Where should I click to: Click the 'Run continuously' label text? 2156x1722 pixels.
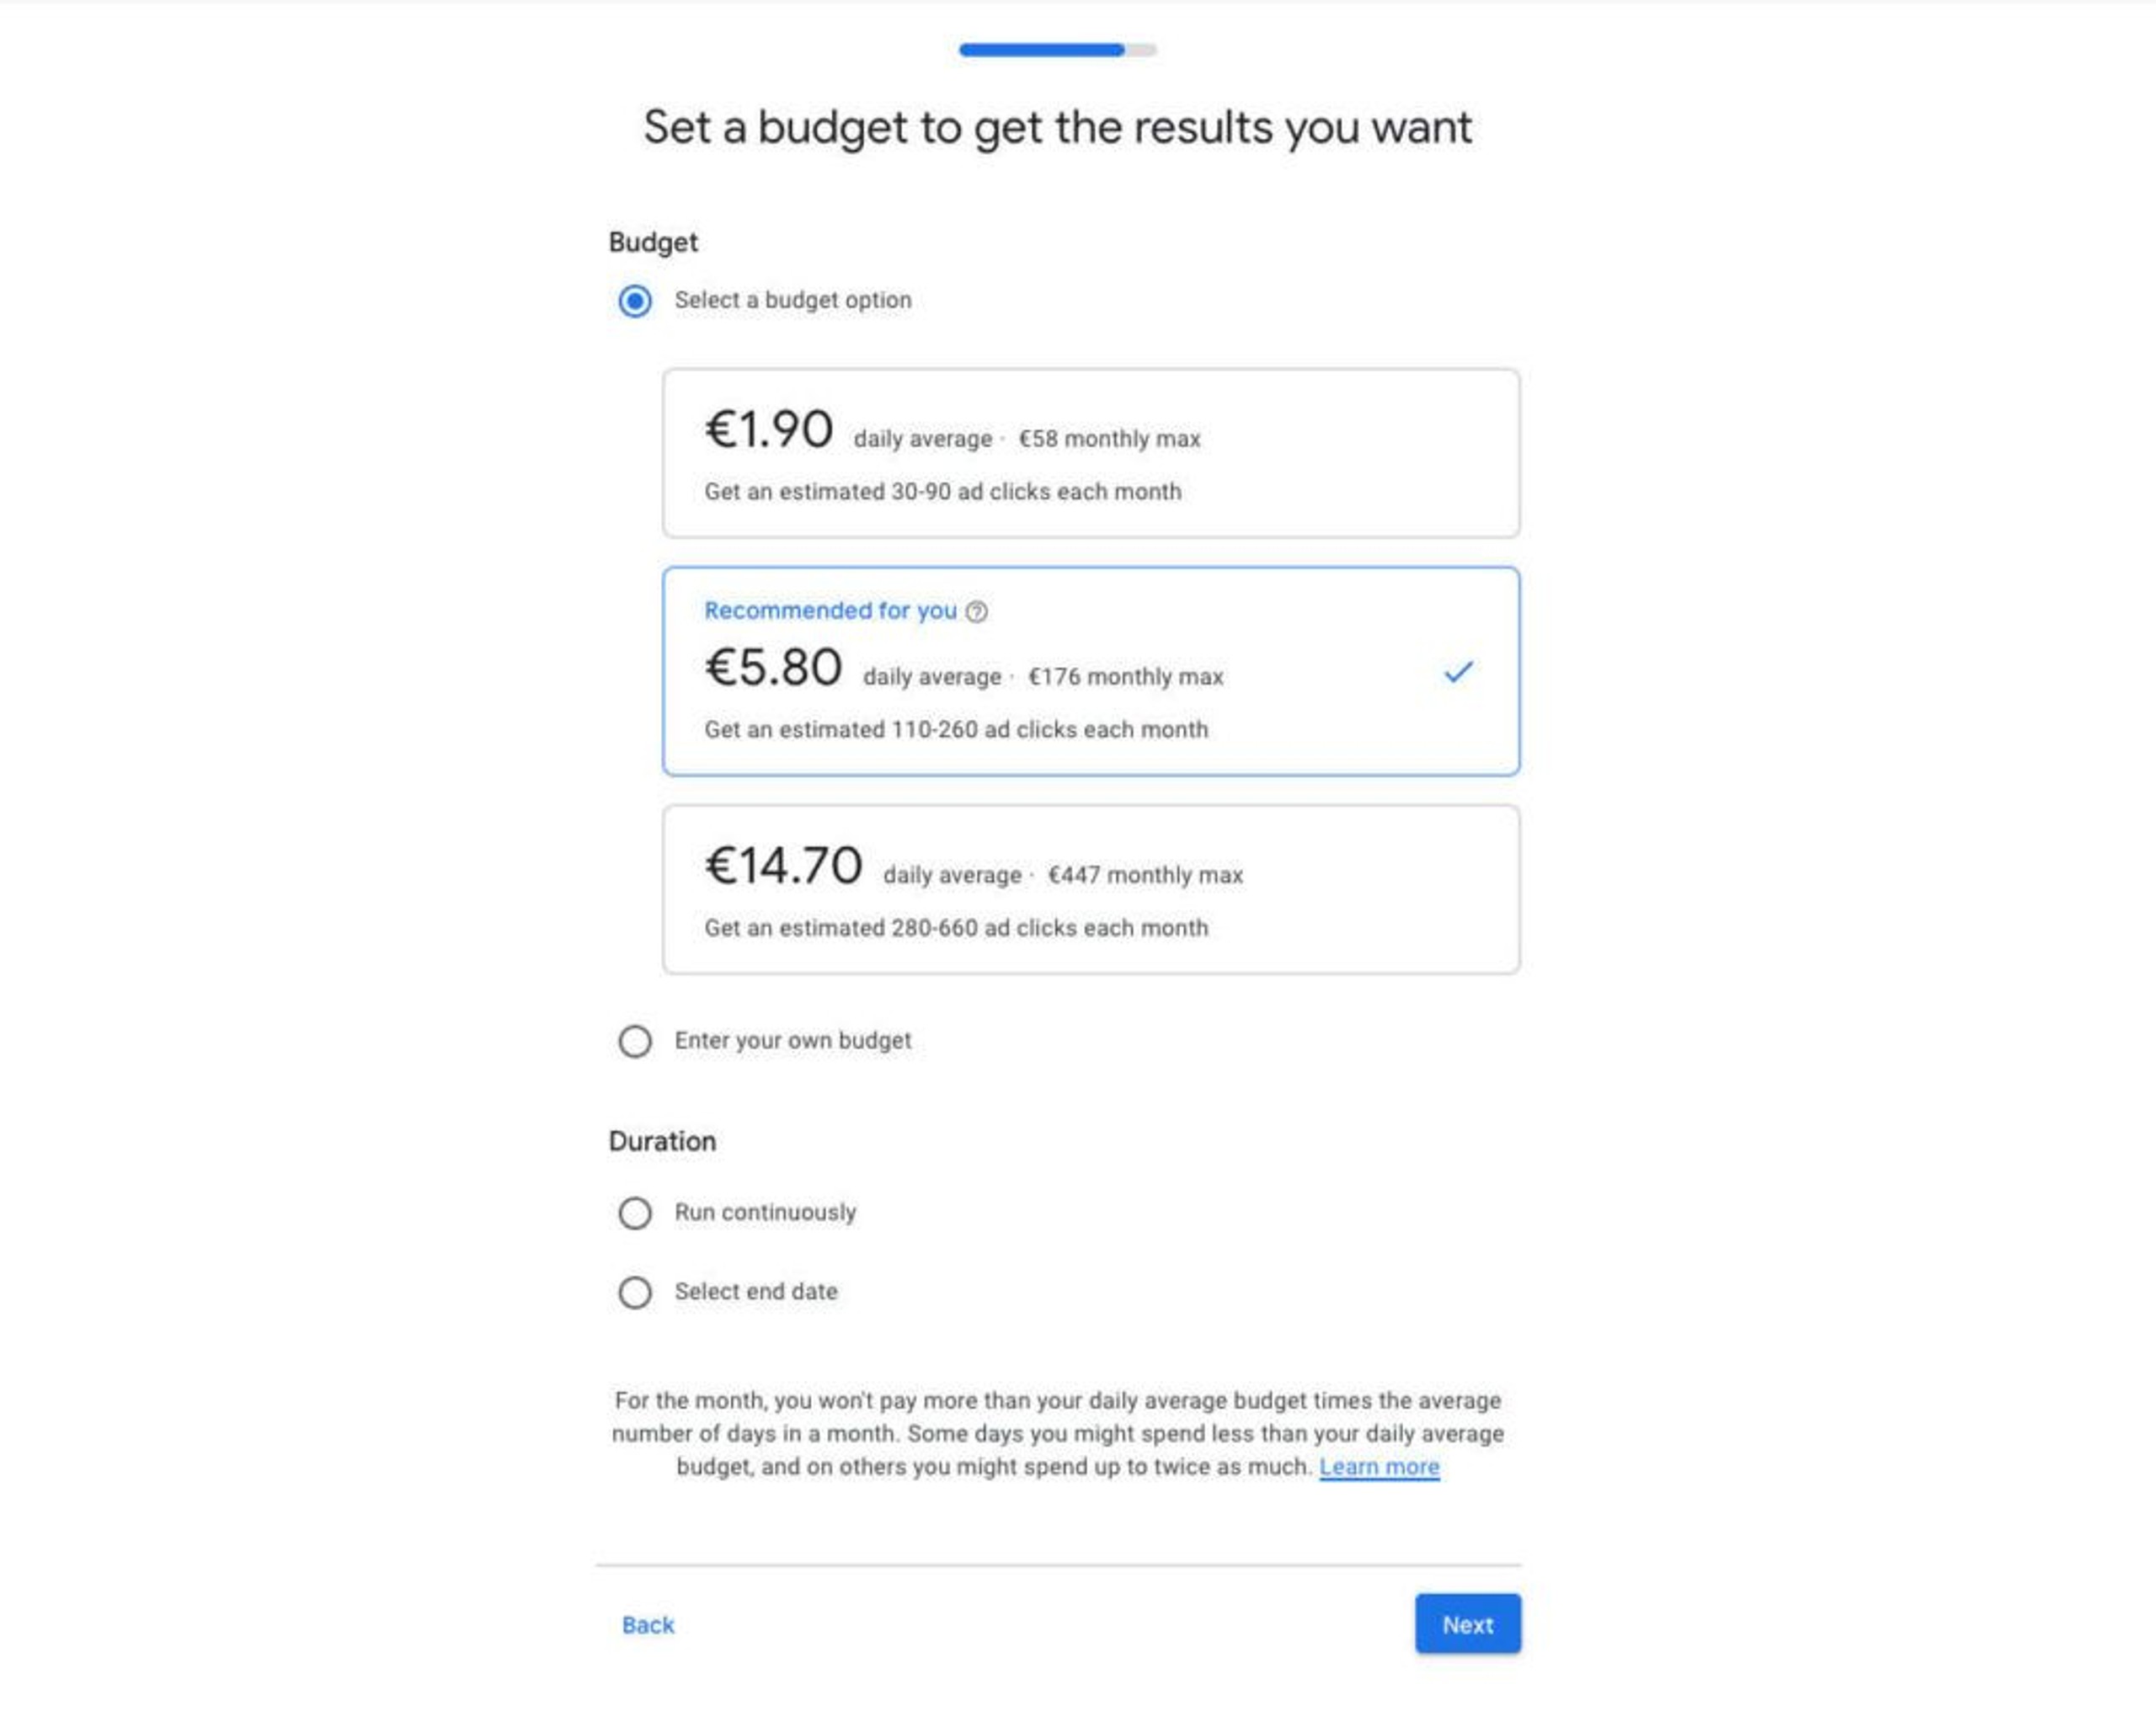pyautogui.click(x=765, y=1212)
